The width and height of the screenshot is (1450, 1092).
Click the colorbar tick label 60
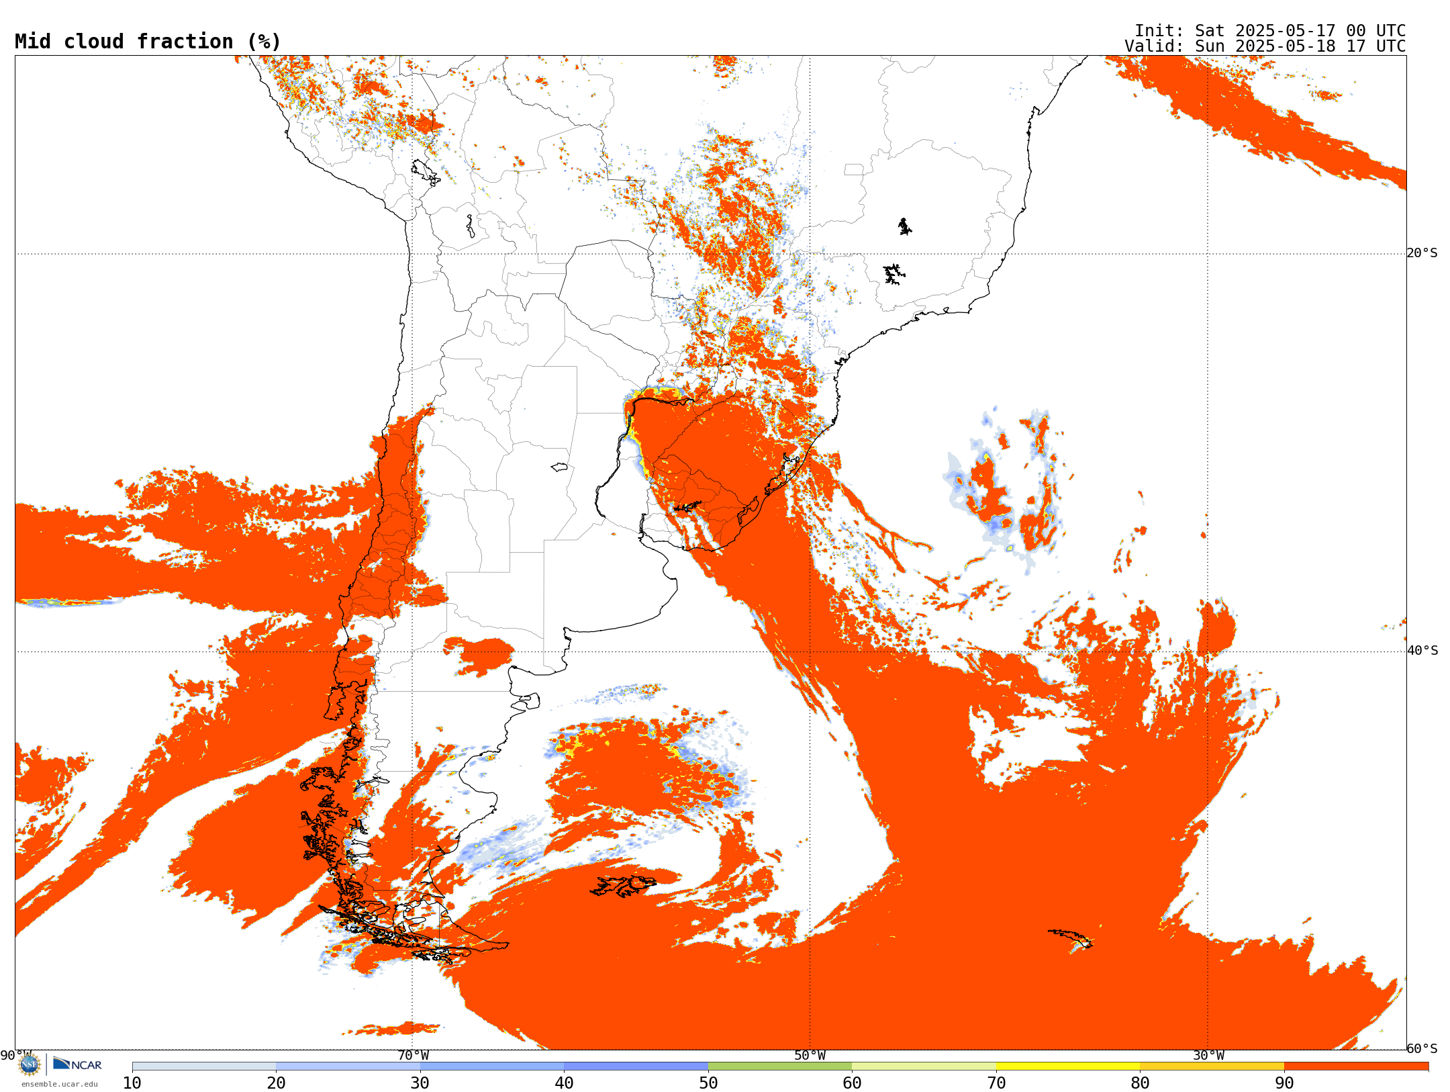pos(852,1083)
